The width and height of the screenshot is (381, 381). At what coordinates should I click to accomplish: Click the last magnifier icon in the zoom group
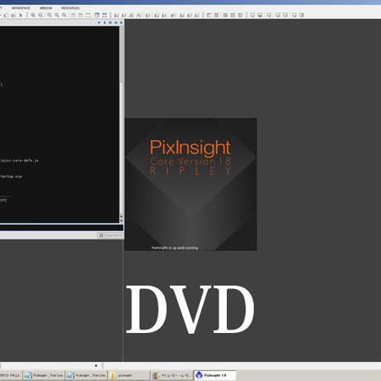(65, 15)
